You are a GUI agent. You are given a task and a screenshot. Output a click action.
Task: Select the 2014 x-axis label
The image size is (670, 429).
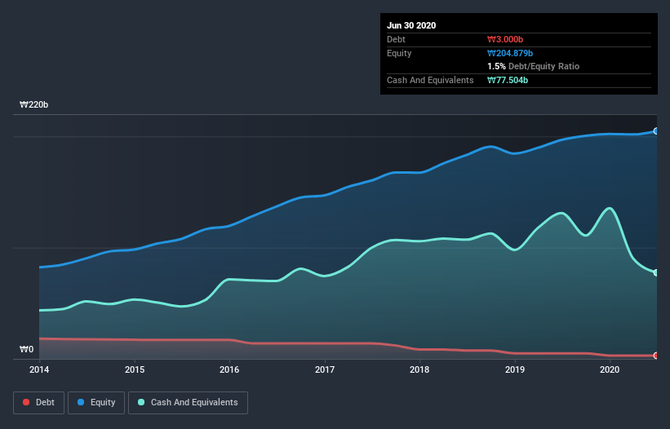(39, 369)
